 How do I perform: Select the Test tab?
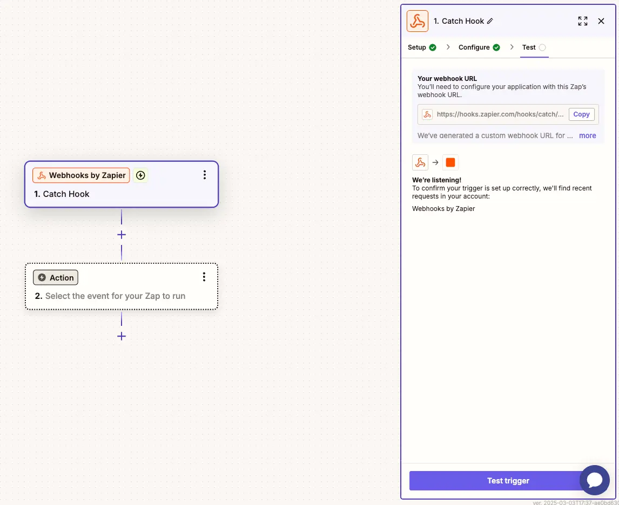pos(534,47)
